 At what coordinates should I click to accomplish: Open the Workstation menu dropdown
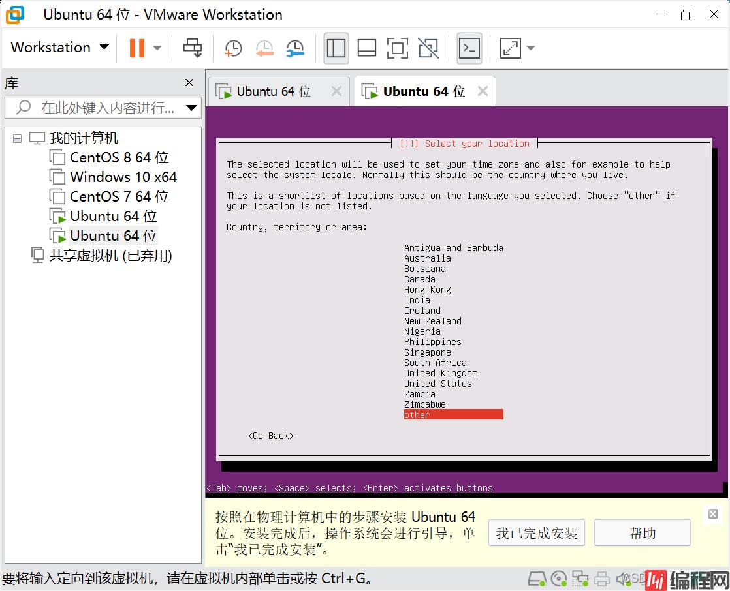(x=59, y=48)
